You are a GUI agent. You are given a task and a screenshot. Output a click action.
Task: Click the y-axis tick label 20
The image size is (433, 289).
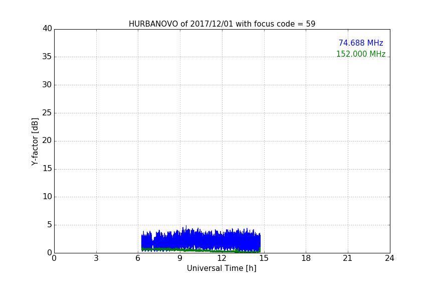pos(47,140)
